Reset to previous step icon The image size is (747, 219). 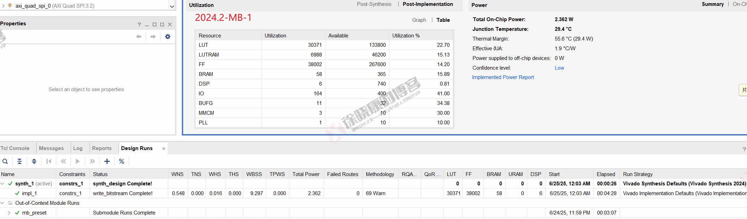coord(63,161)
